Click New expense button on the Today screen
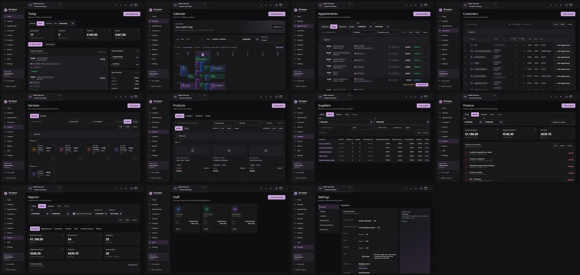Image resolution: width=580 pixels, height=275 pixels. click(x=50, y=44)
